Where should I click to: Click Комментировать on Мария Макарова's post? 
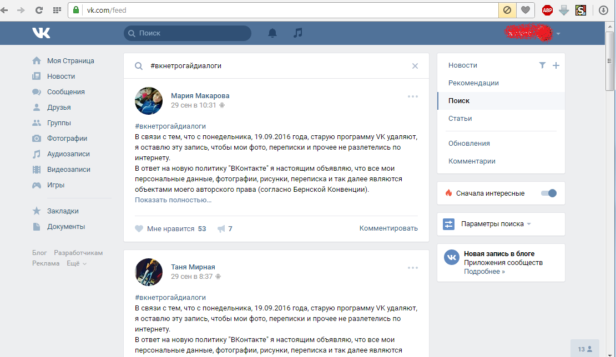[388, 228]
